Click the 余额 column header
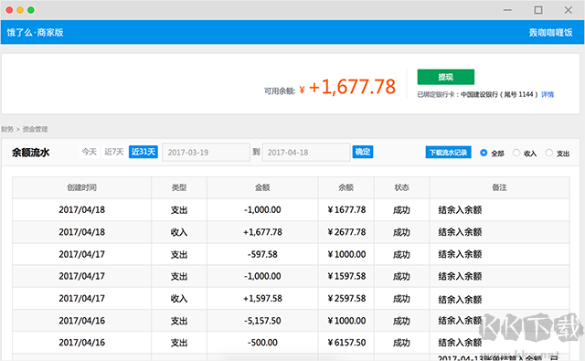The width and height of the screenshot is (585, 361). click(346, 187)
